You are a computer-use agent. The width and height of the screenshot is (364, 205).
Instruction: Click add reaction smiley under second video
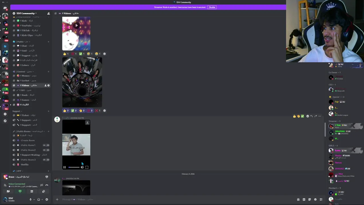pyautogui.click(x=104, y=111)
